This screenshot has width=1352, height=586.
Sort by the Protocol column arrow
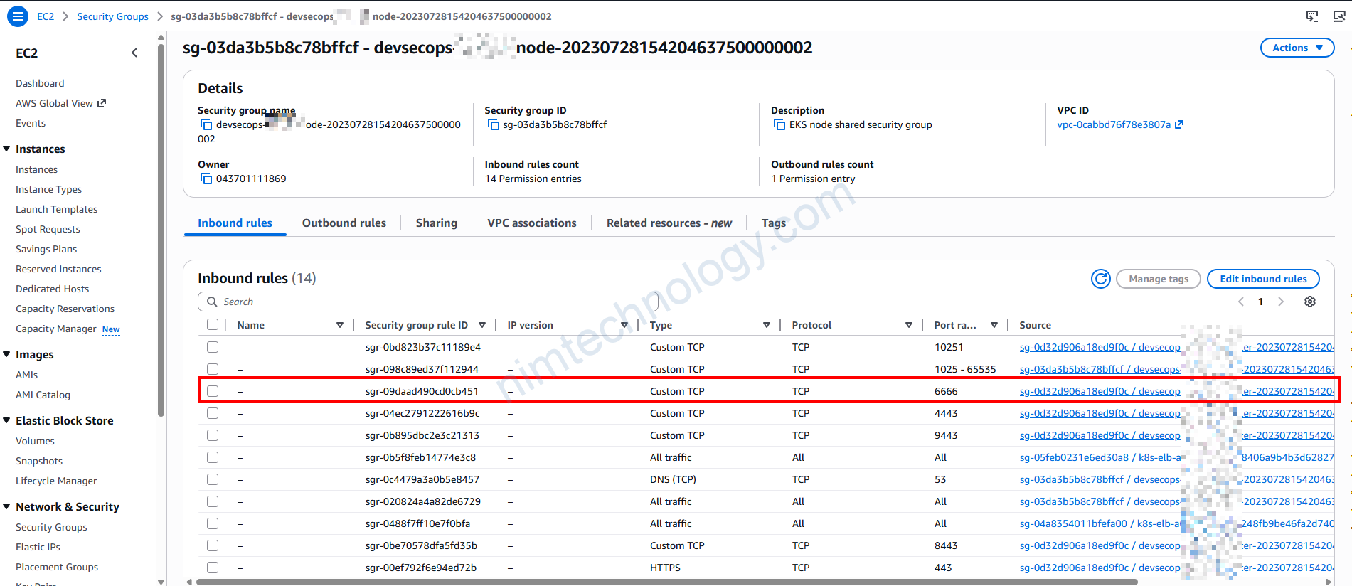(908, 325)
